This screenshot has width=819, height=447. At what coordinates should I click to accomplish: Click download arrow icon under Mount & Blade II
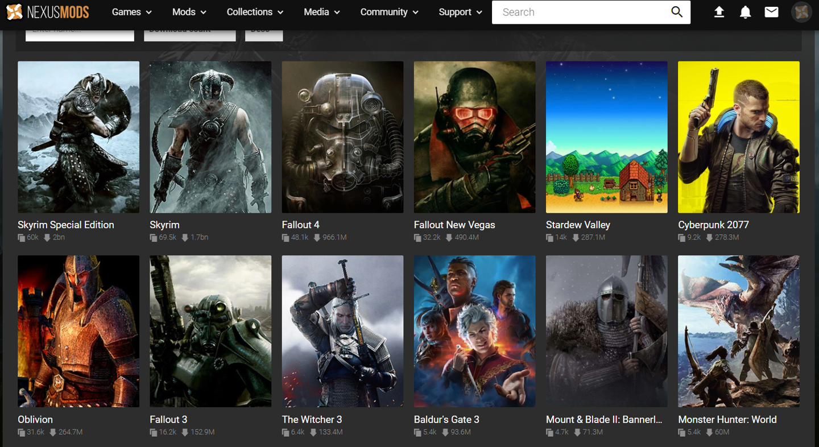pos(577,432)
